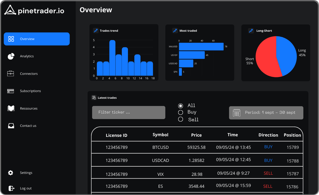
Task: Select the Buy radio button
Action: pos(180,112)
